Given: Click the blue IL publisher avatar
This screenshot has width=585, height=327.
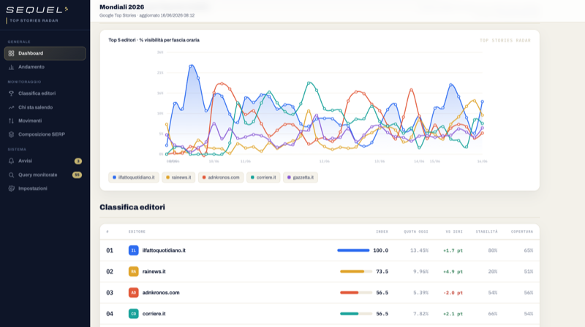Looking at the screenshot, I should click(133, 250).
